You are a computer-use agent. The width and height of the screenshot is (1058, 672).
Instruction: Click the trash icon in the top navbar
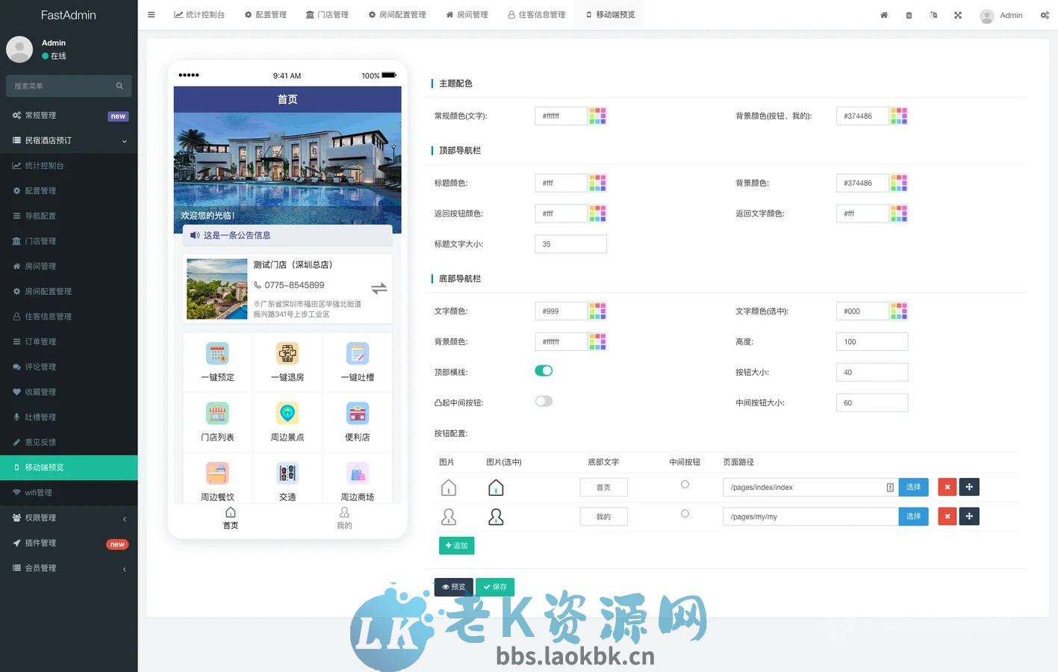coord(909,15)
